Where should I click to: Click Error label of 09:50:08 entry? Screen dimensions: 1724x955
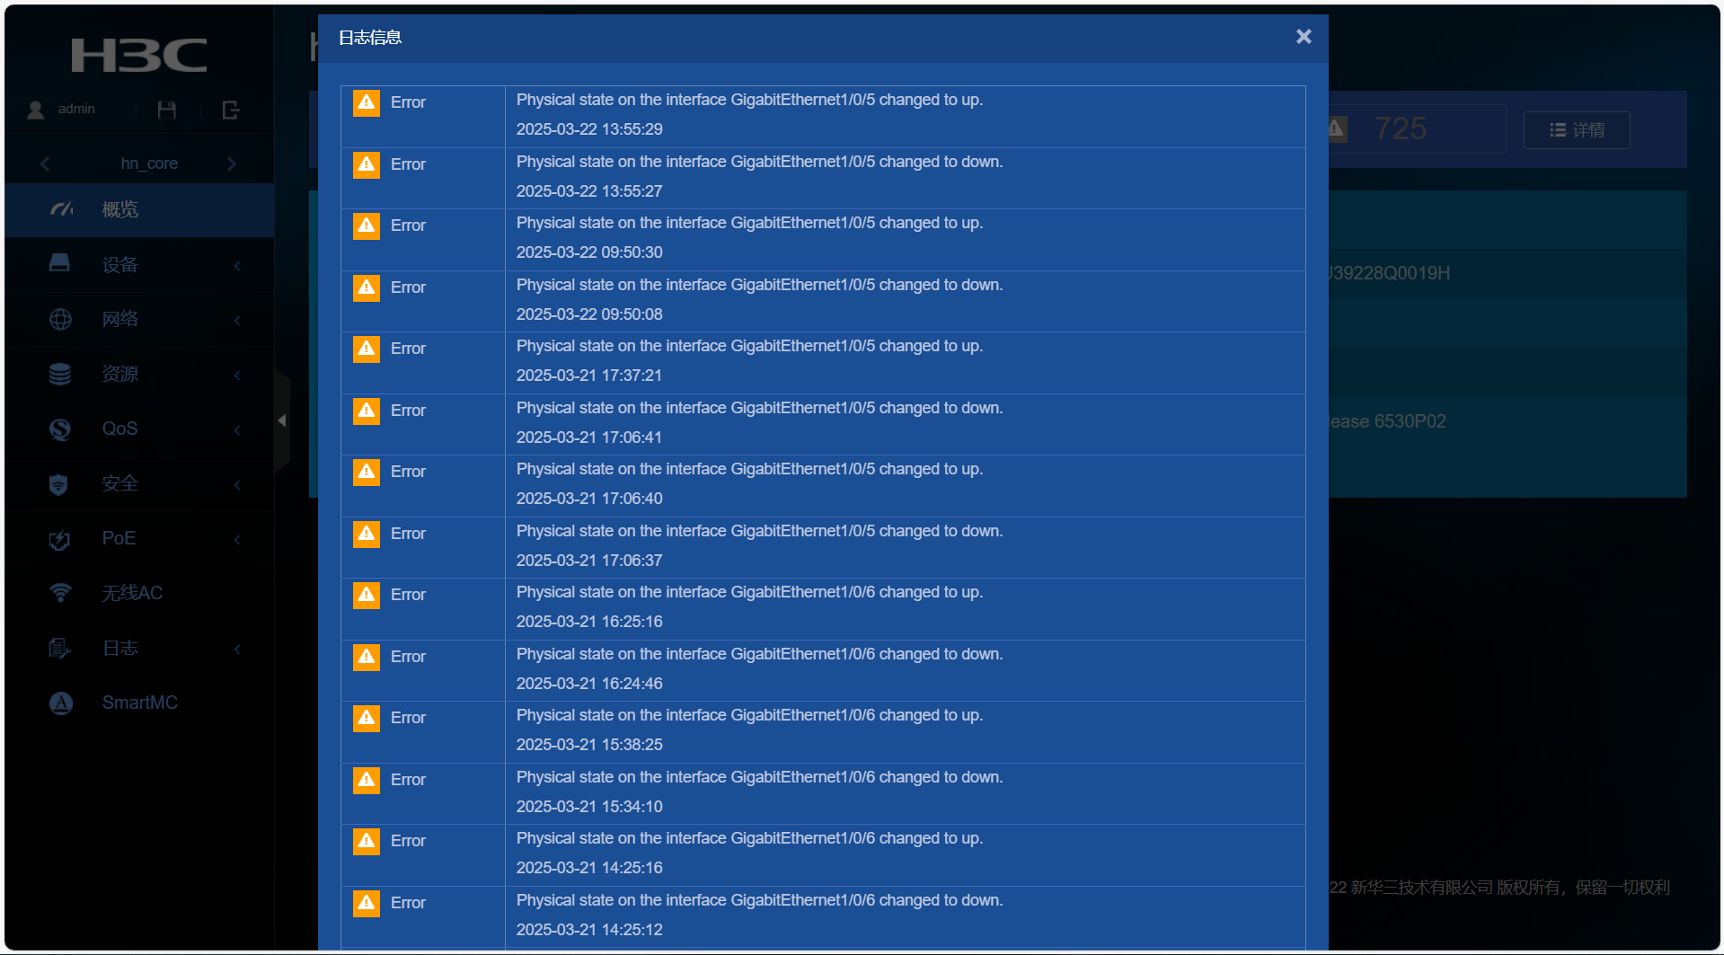[408, 287]
